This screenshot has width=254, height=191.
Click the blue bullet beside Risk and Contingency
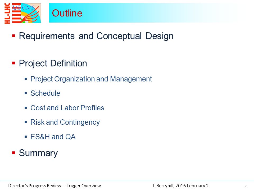tap(26, 122)
